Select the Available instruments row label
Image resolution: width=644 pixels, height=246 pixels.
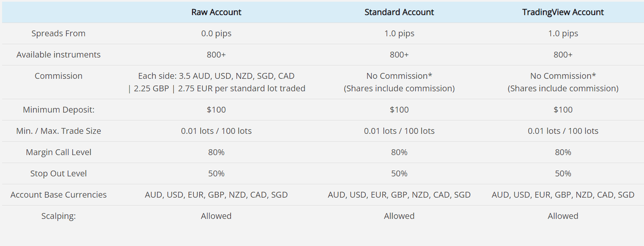[58, 55]
